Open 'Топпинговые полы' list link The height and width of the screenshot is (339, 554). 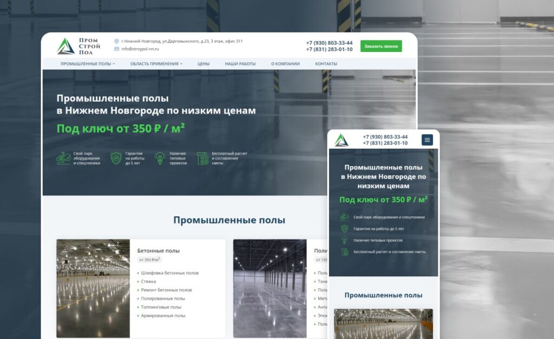point(161,307)
